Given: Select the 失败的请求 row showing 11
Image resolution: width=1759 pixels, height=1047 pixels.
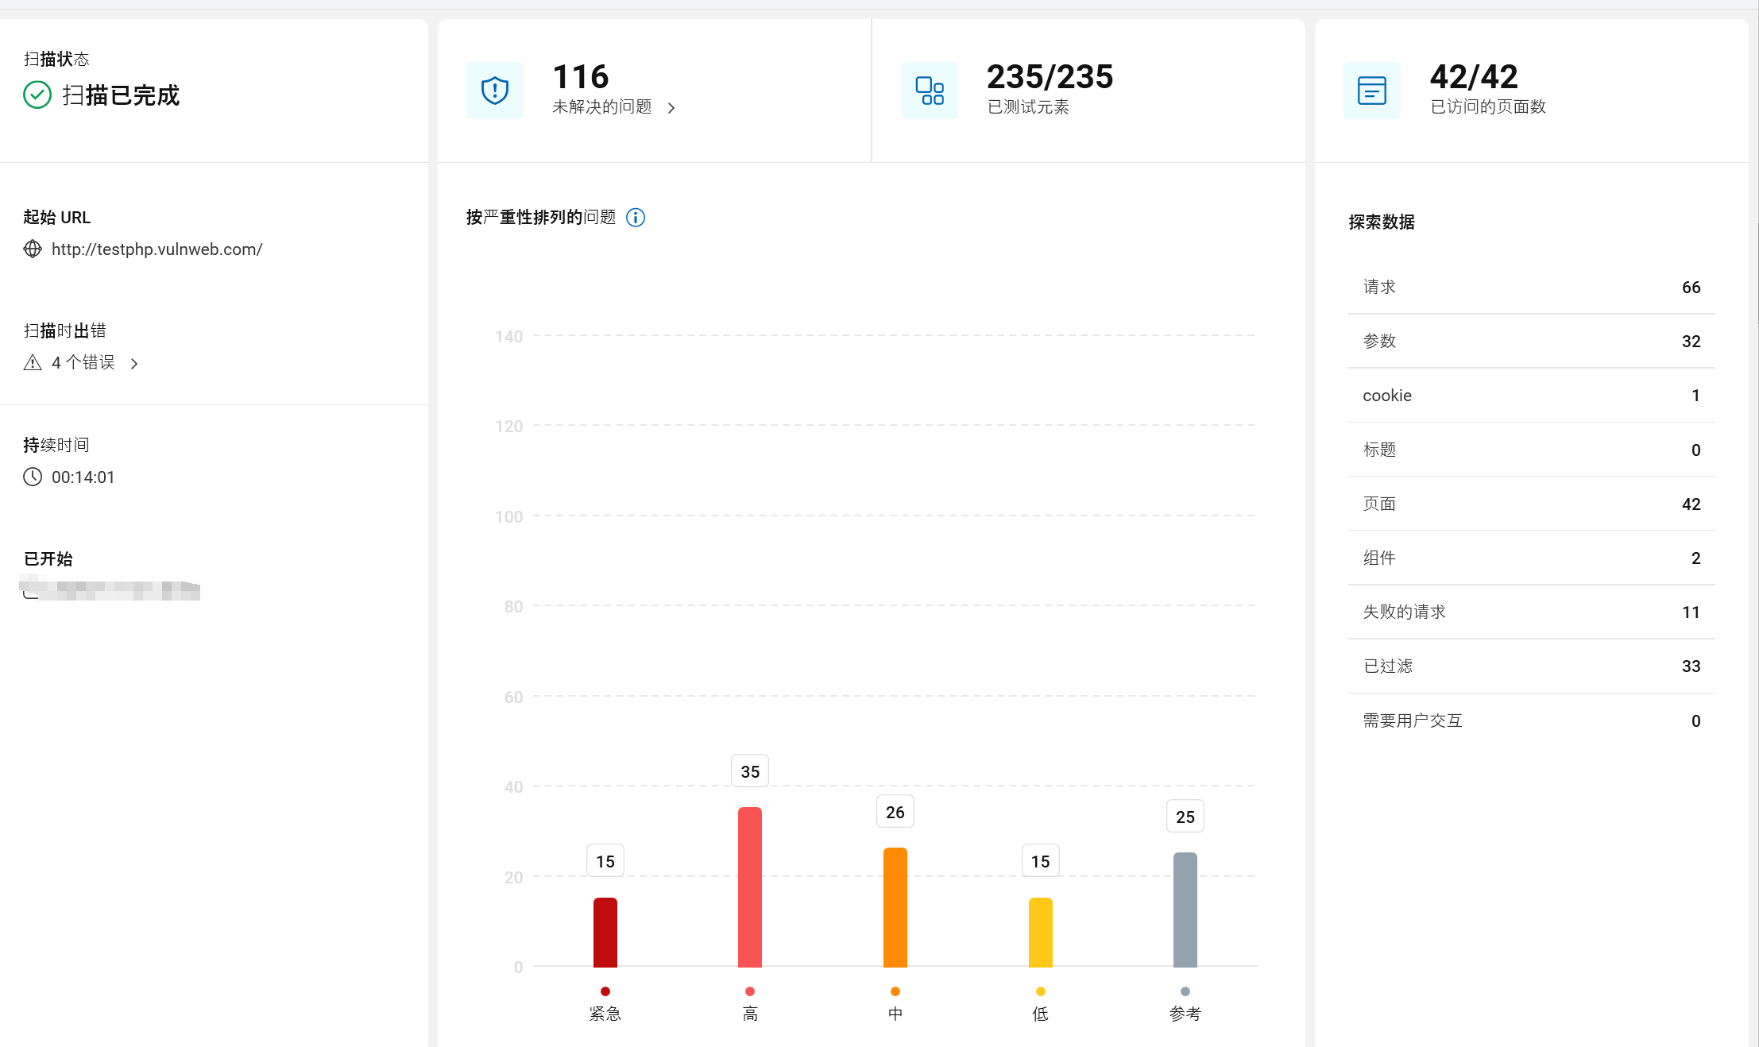Looking at the screenshot, I should coord(1532,612).
